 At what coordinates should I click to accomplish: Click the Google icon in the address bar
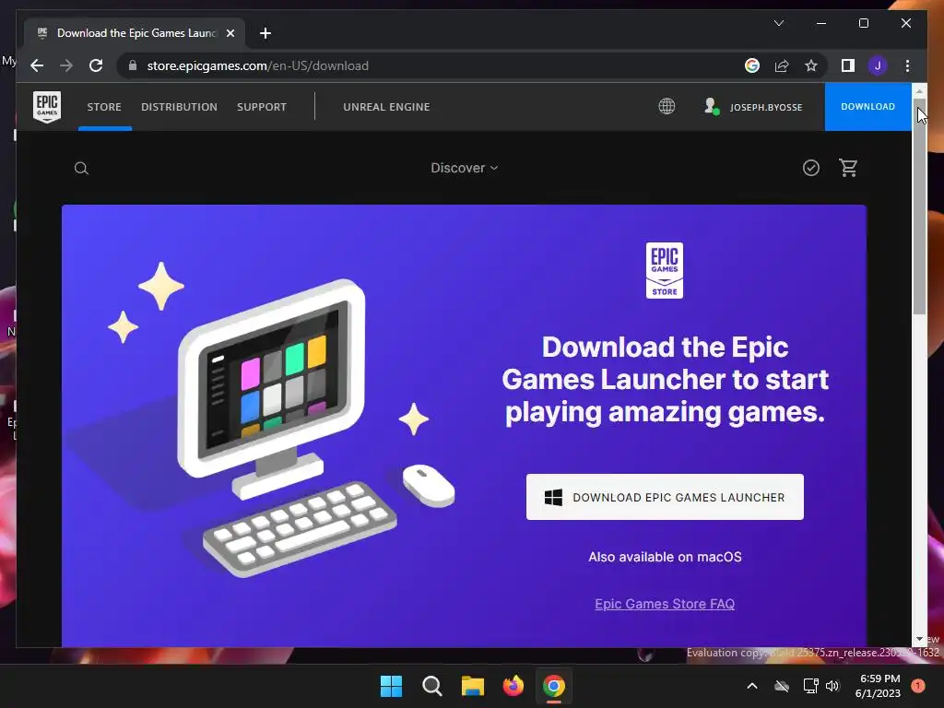click(x=752, y=65)
